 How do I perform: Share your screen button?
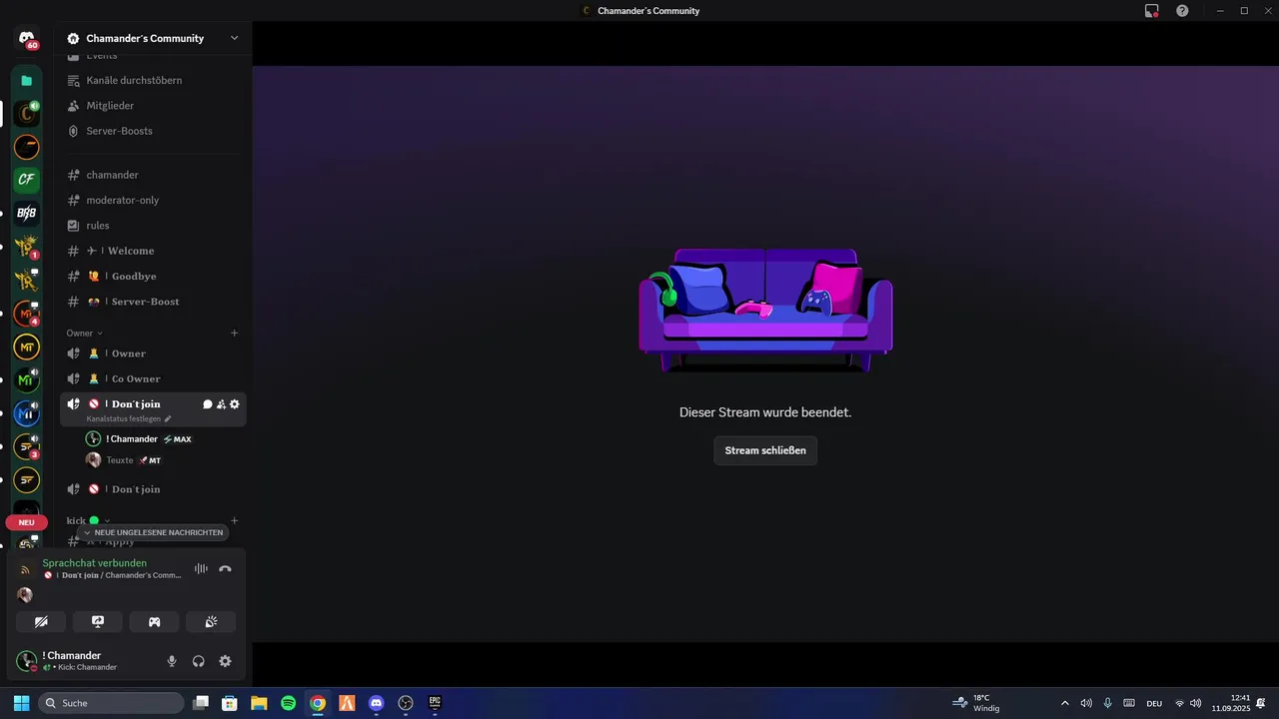point(98,622)
